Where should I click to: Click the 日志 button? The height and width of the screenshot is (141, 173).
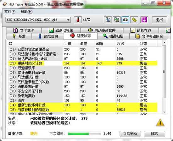[x=154, y=133]
